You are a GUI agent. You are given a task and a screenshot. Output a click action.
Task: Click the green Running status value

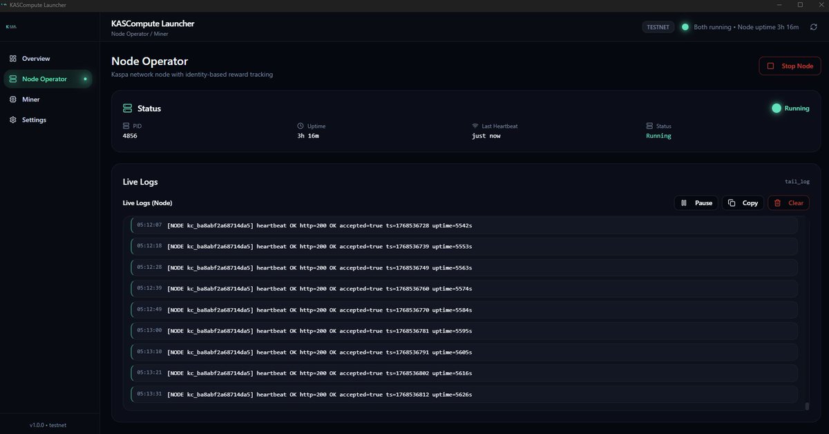click(x=658, y=136)
